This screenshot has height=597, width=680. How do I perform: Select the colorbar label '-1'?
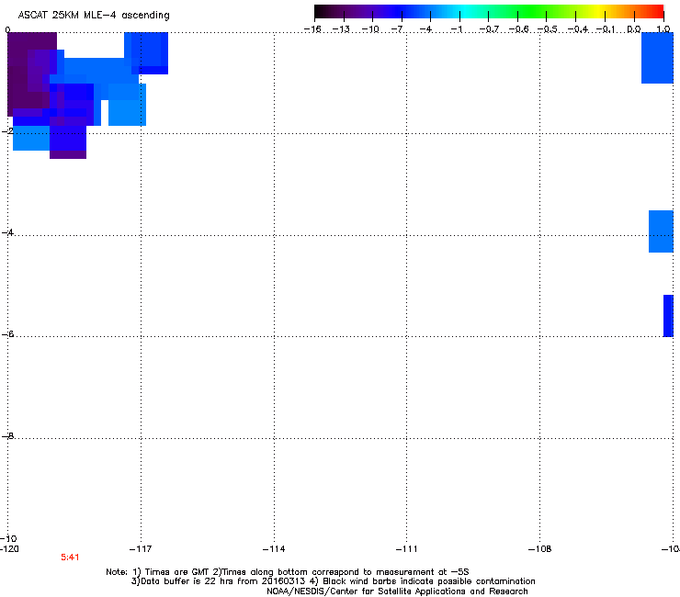point(456,29)
